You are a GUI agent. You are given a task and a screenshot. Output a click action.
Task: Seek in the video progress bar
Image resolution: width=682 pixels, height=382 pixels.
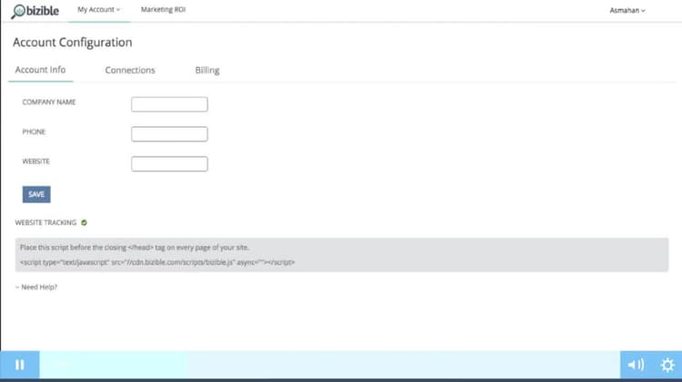click(x=330, y=365)
